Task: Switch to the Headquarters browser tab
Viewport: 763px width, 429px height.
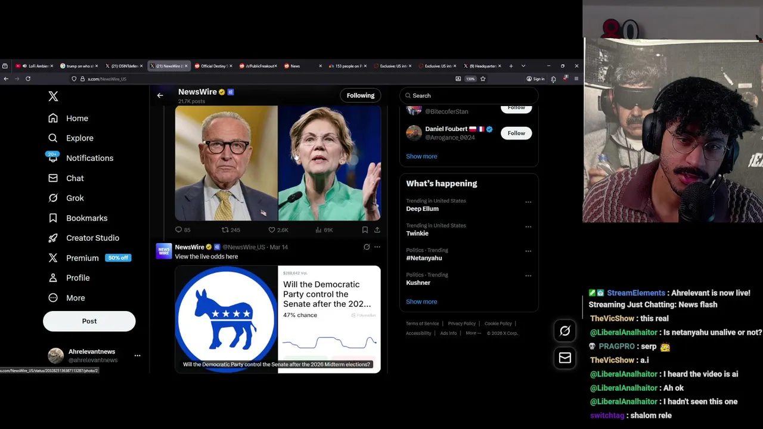Action: coord(481,66)
